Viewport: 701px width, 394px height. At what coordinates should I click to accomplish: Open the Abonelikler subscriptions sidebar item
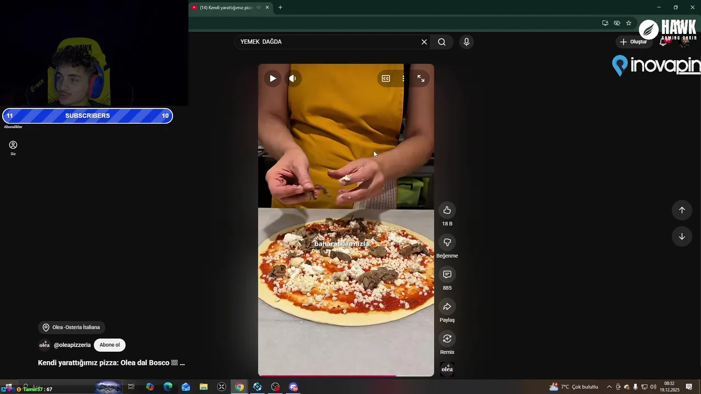(13, 127)
